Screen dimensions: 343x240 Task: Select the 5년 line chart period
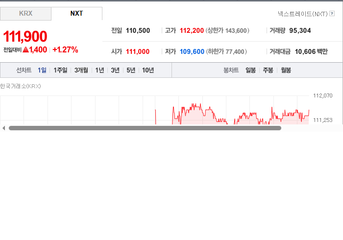point(131,70)
